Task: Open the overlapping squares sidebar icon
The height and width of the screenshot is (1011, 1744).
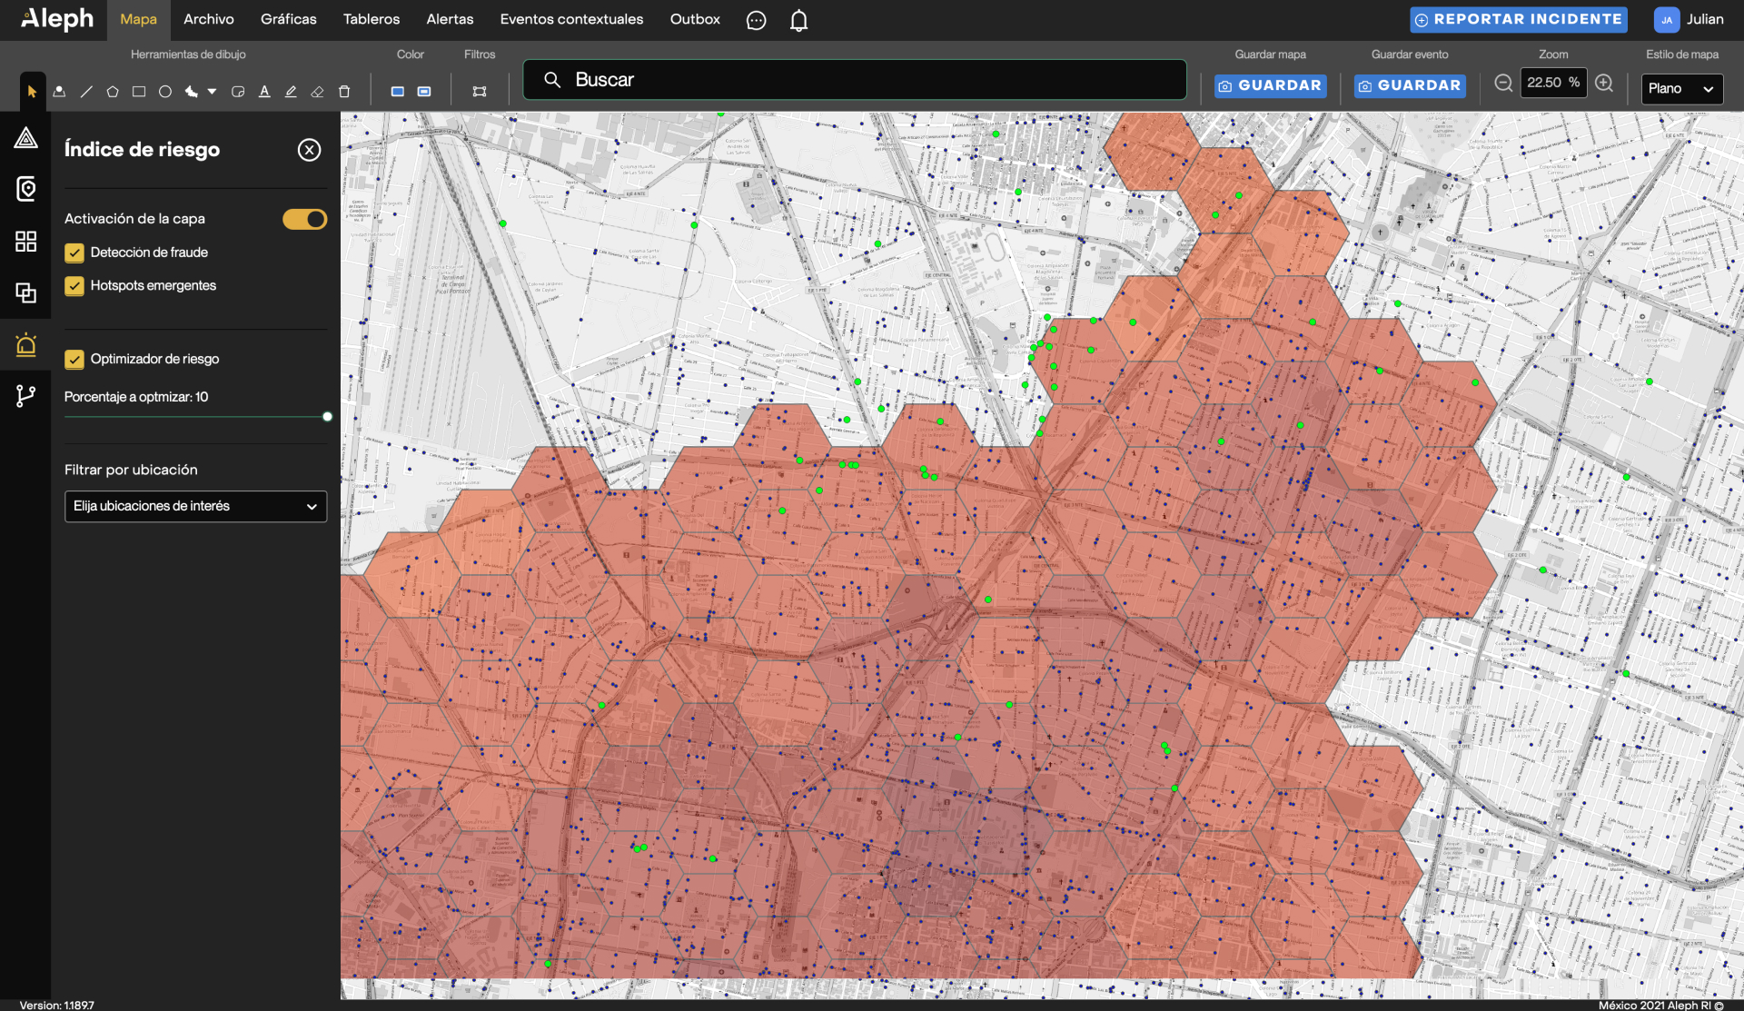Action: pos(25,292)
